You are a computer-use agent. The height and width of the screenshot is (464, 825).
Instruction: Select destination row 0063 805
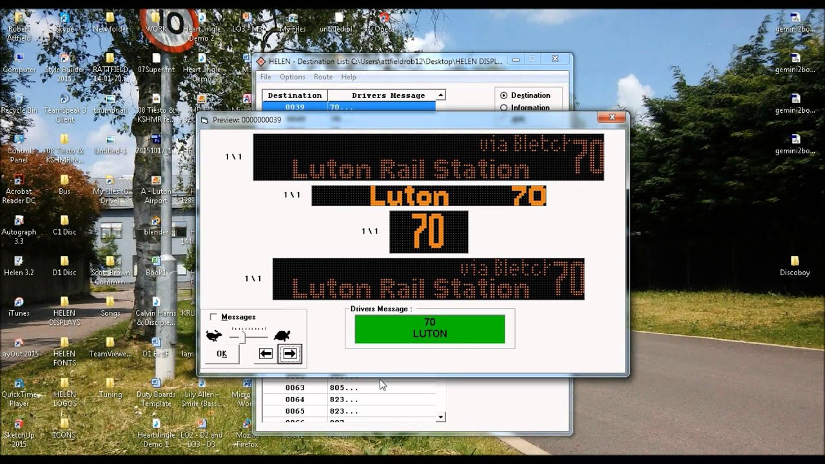tap(349, 388)
